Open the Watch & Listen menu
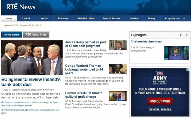 pos(86,19)
